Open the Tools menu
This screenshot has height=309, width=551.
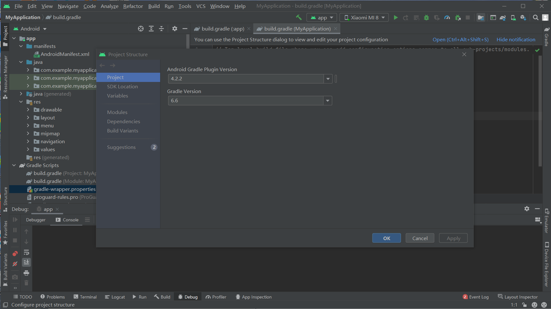185,6
